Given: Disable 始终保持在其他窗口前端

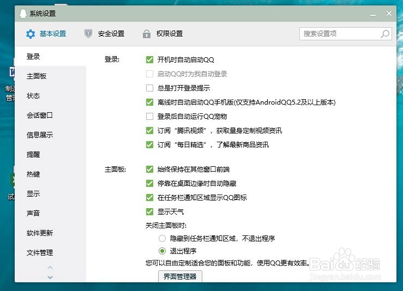Looking at the screenshot, I should point(149,169).
